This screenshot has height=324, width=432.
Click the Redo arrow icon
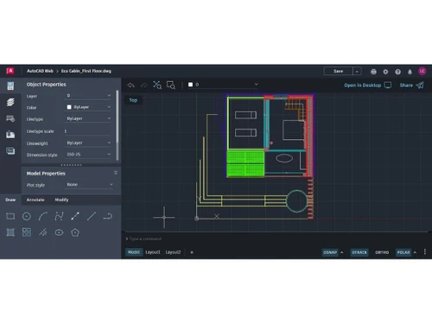143,85
